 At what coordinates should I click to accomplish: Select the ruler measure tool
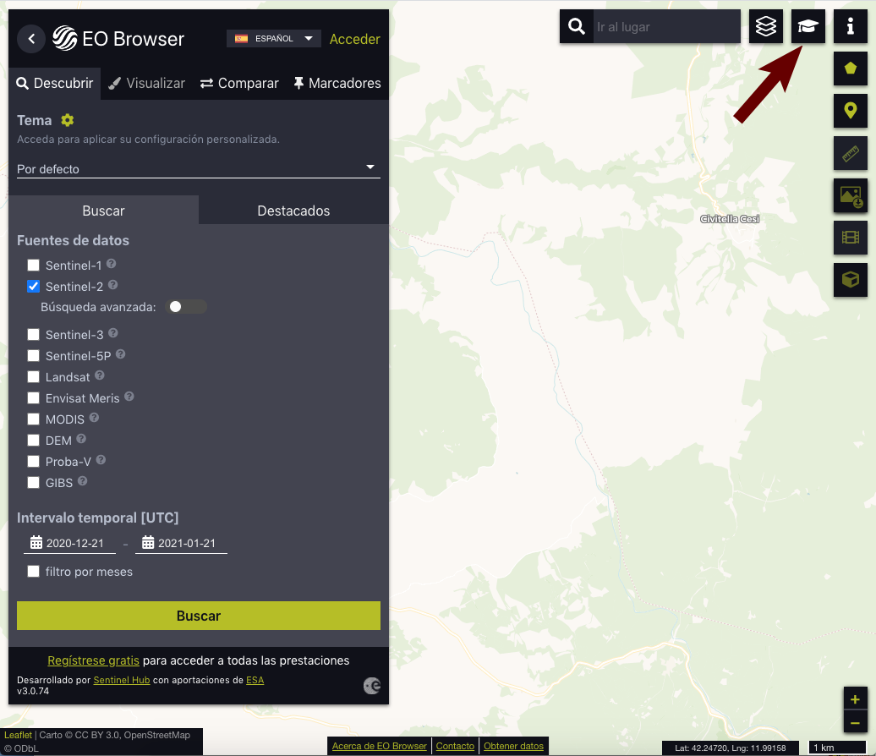click(850, 153)
